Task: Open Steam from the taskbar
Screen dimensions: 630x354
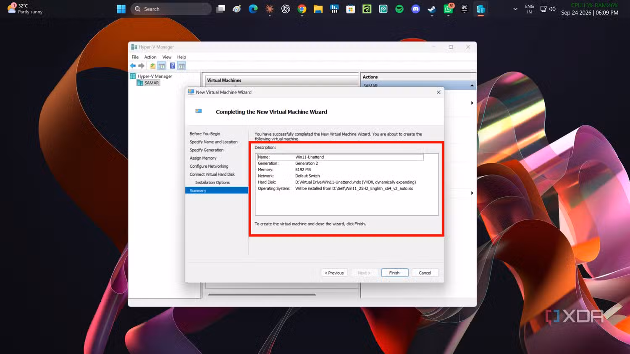Action: click(x=432, y=9)
